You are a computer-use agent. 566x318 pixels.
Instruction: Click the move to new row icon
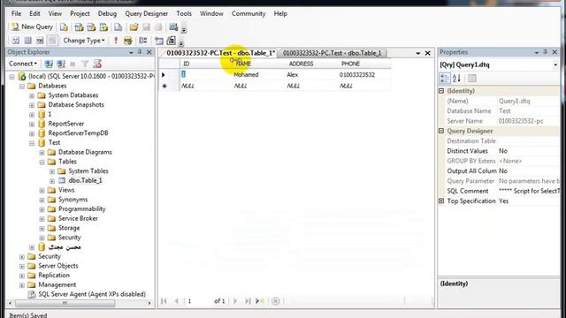coord(260,301)
